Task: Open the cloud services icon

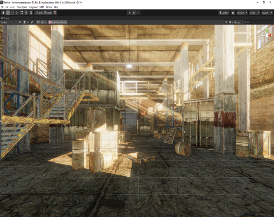Action: [x=233, y=13]
